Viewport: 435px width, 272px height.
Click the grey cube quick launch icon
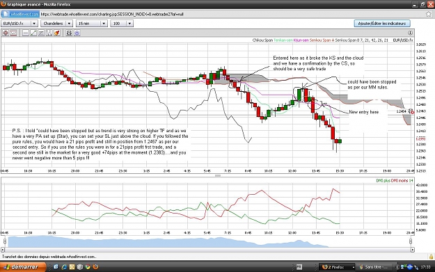point(80,266)
